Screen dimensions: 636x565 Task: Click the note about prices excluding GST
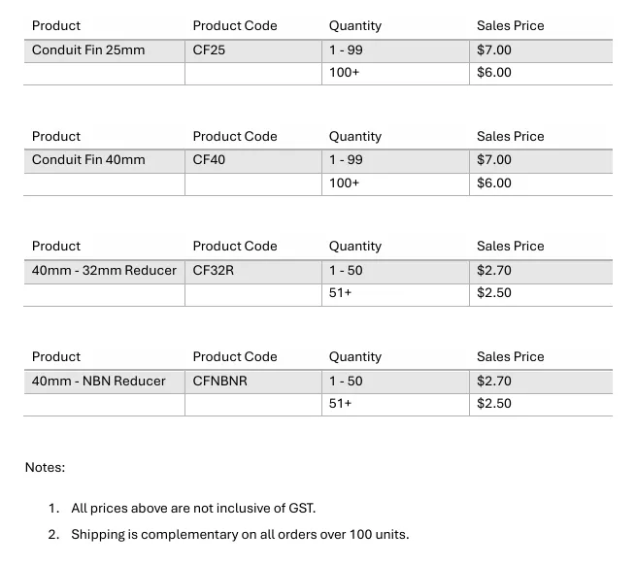pyautogui.click(x=193, y=509)
